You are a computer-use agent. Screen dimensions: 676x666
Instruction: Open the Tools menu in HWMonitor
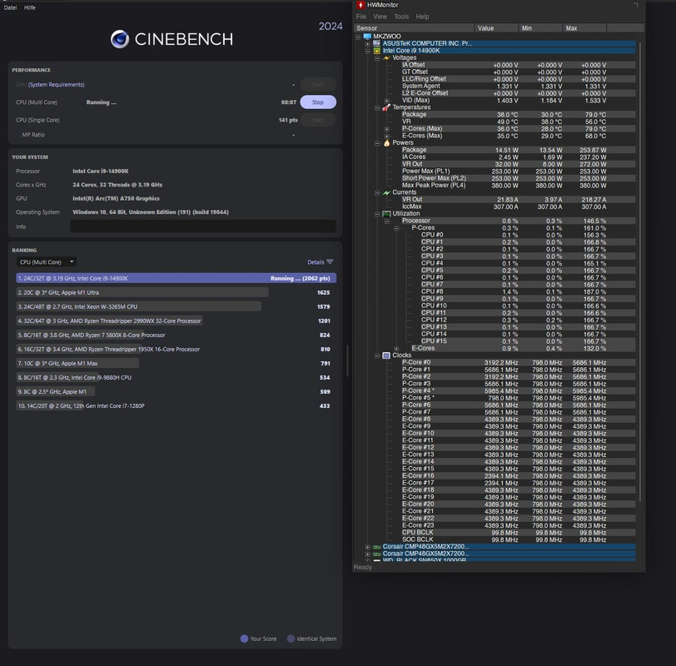pyautogui.click(x=401, y=17)
